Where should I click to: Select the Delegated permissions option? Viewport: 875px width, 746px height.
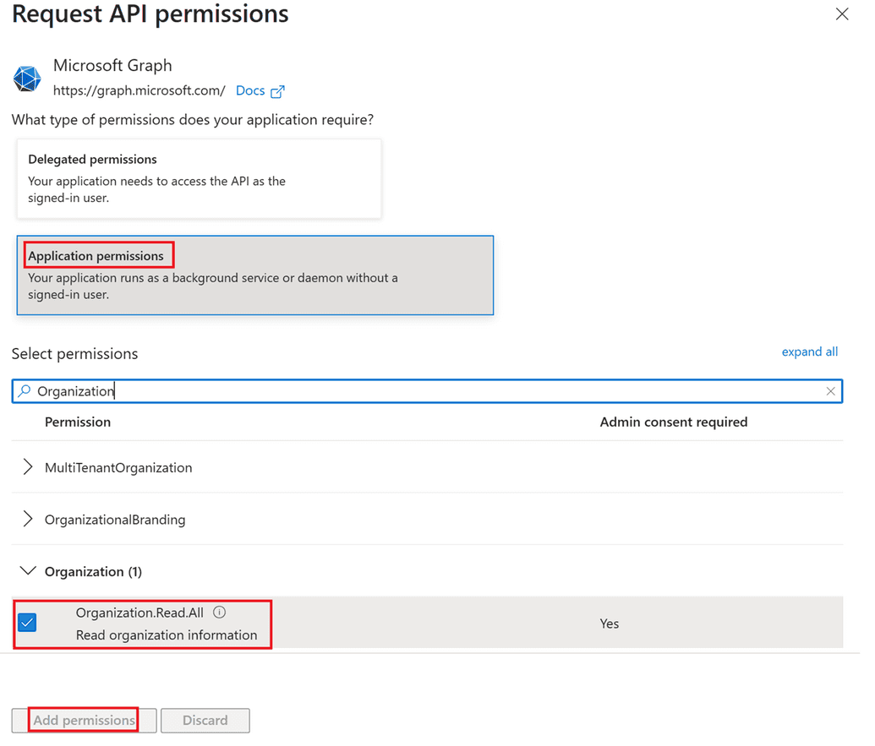pyautogui.click(x=199, y=177)
